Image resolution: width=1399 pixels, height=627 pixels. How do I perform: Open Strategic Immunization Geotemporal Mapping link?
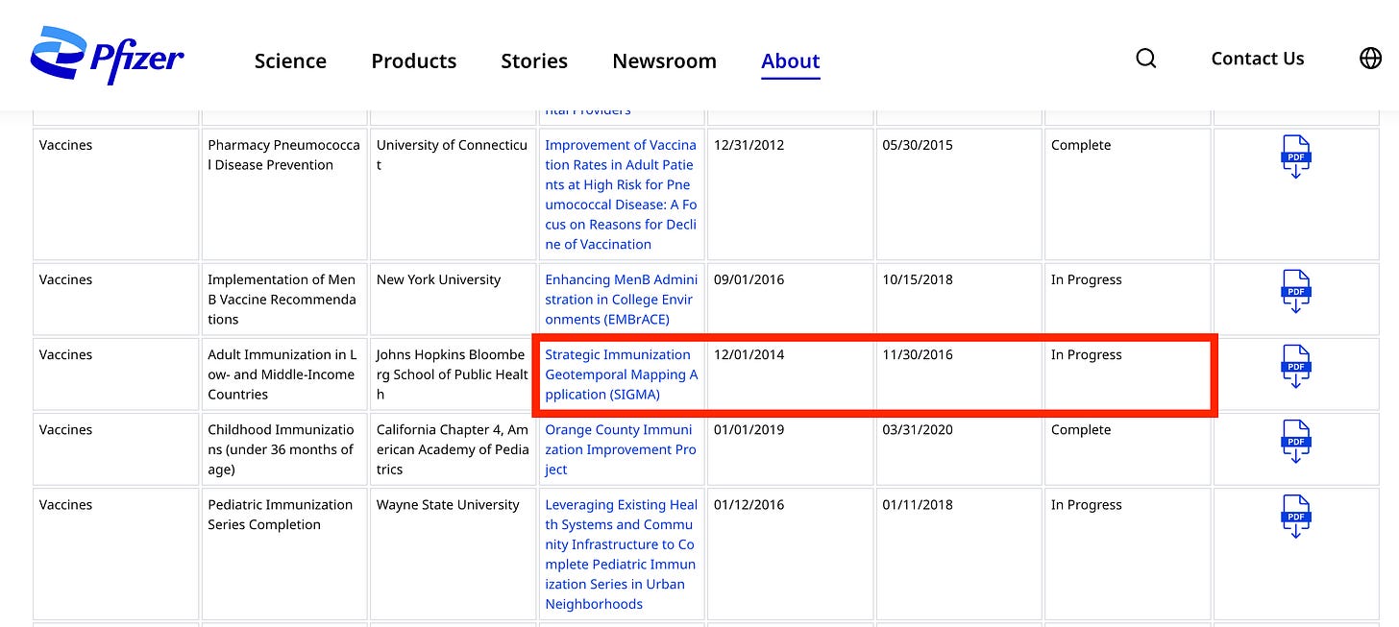[622, 374]
